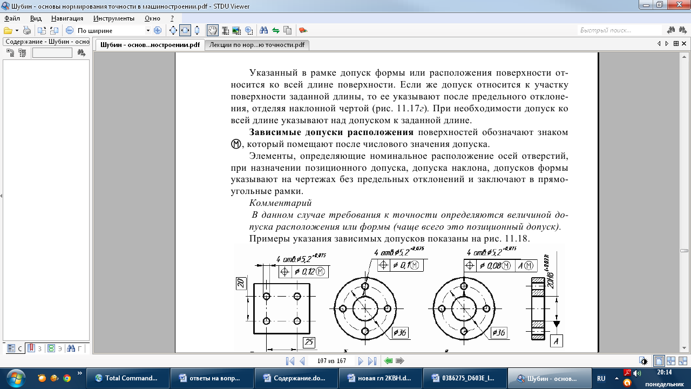Click the 'Быстрый поиск...' search field
Image resolution: width=691 pixels, height=389 pixels.
[x=620, y=30]
